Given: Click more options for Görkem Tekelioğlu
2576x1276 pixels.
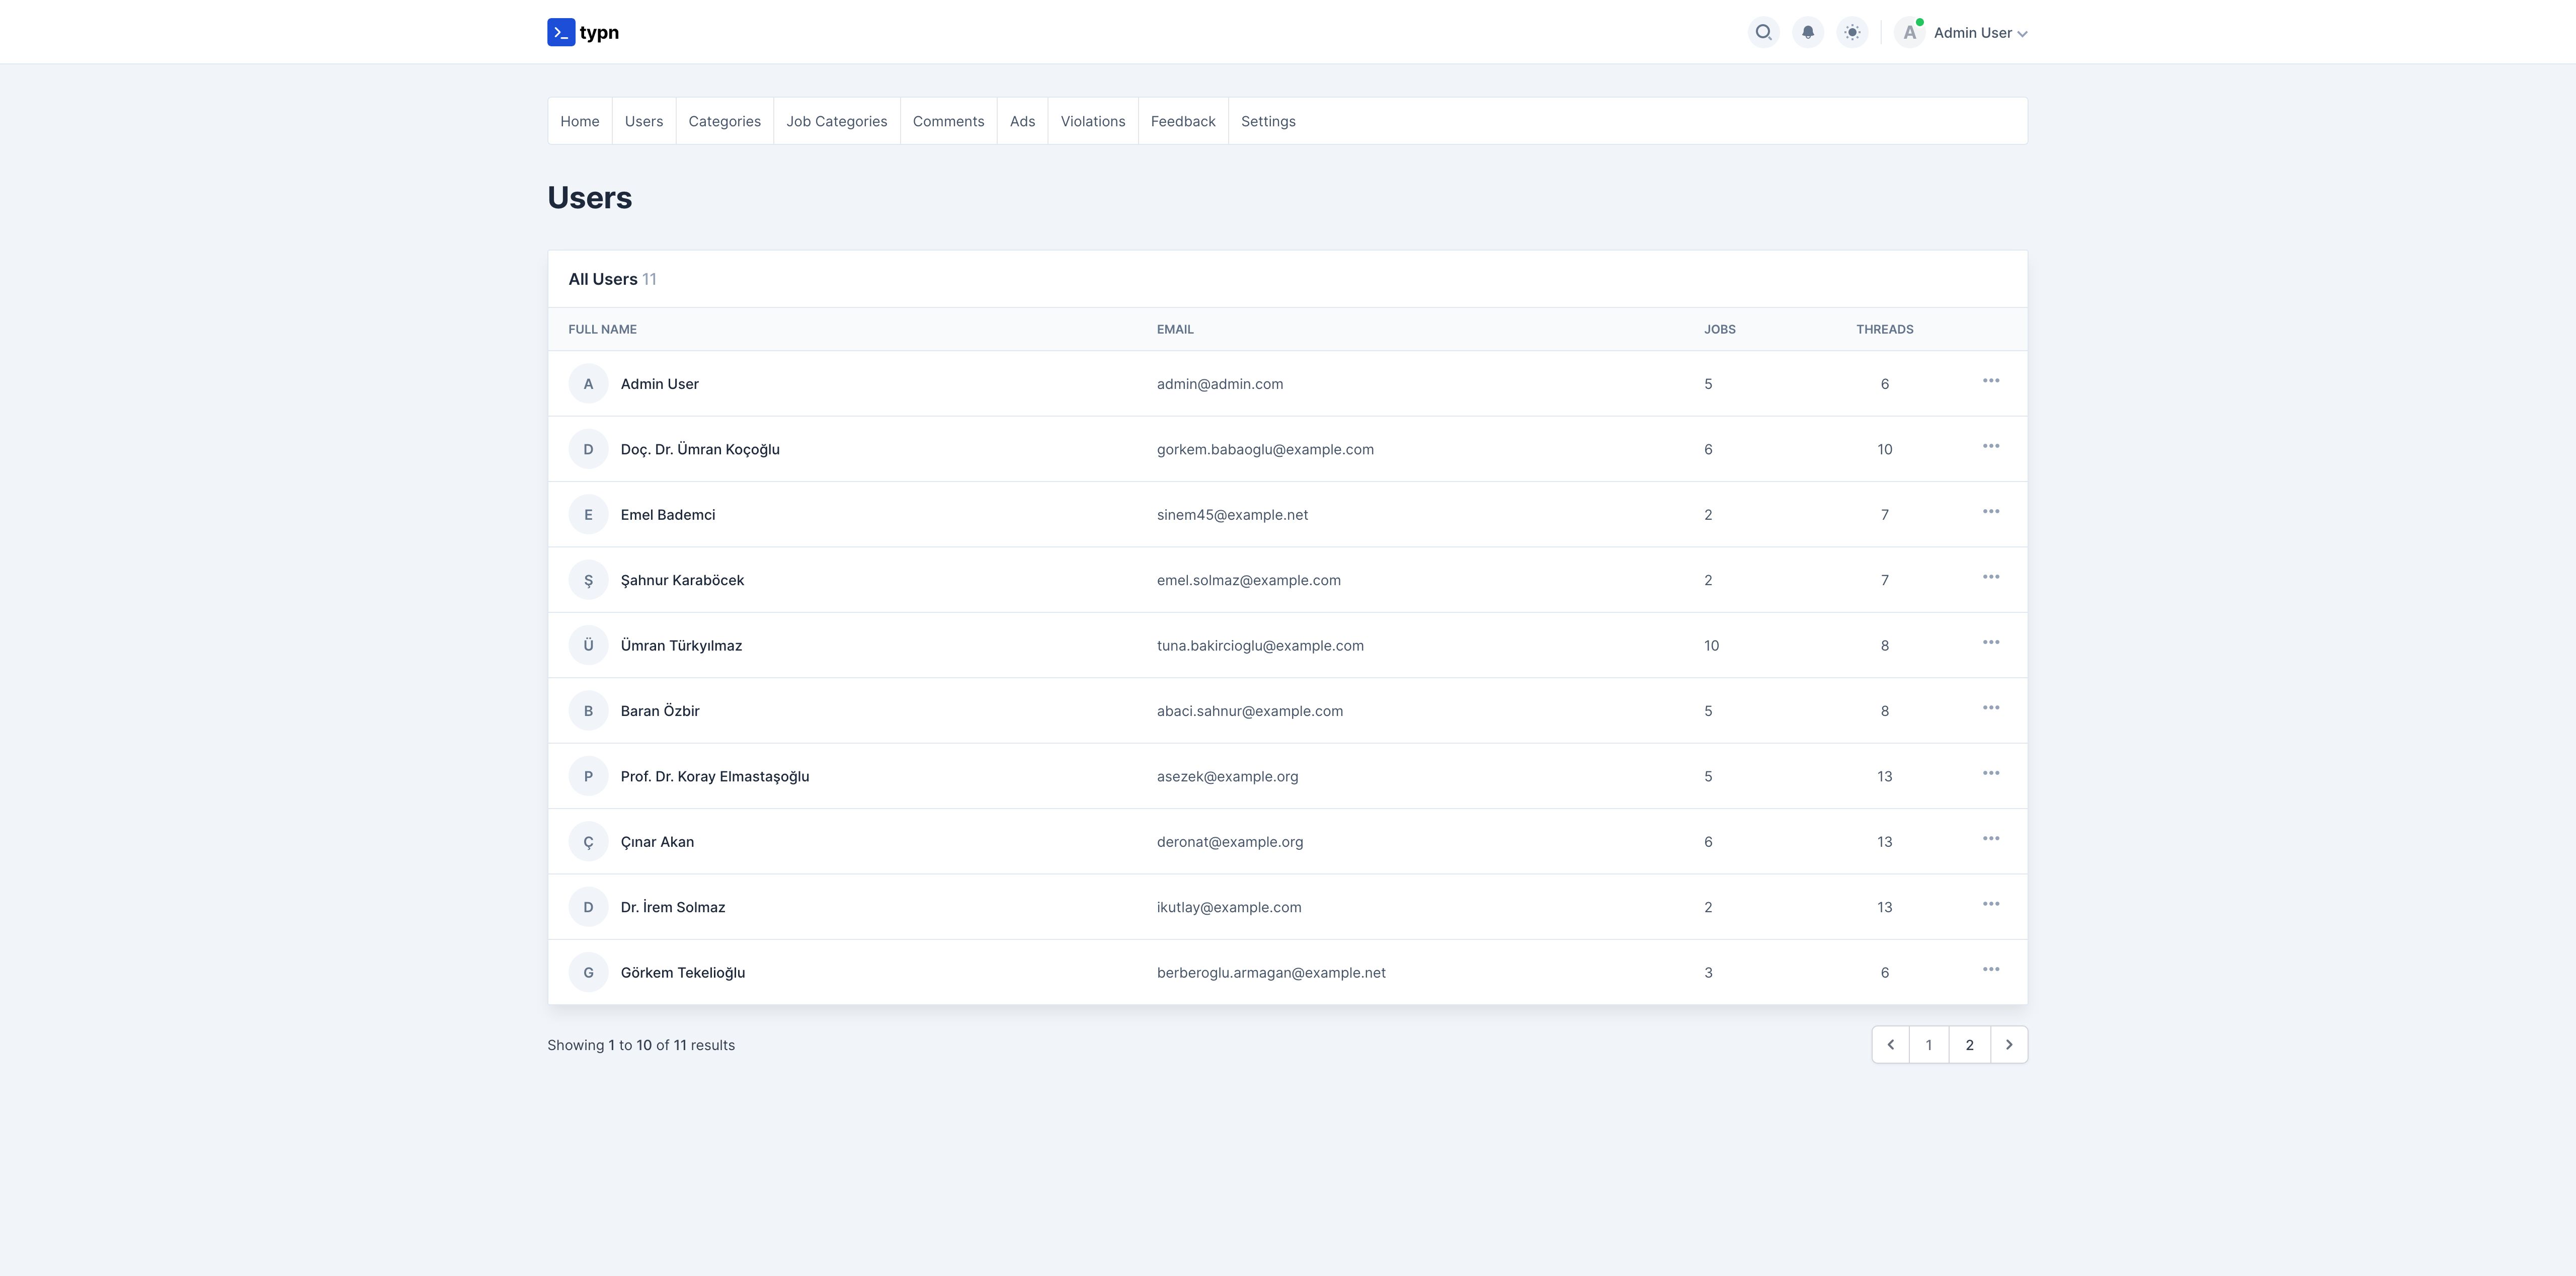Looking at the screenshot, I should pyautogui.click(x=1990, y=970).
